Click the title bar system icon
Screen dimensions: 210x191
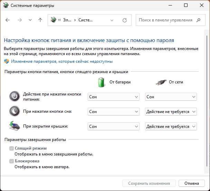click(x=6, y=6)
